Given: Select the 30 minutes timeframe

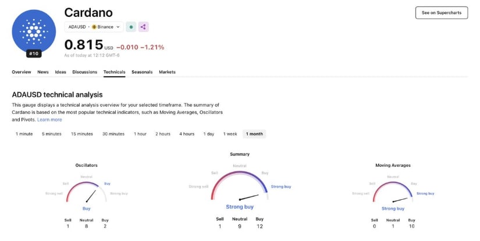Looking at the screenshot, I should [113, 134].
